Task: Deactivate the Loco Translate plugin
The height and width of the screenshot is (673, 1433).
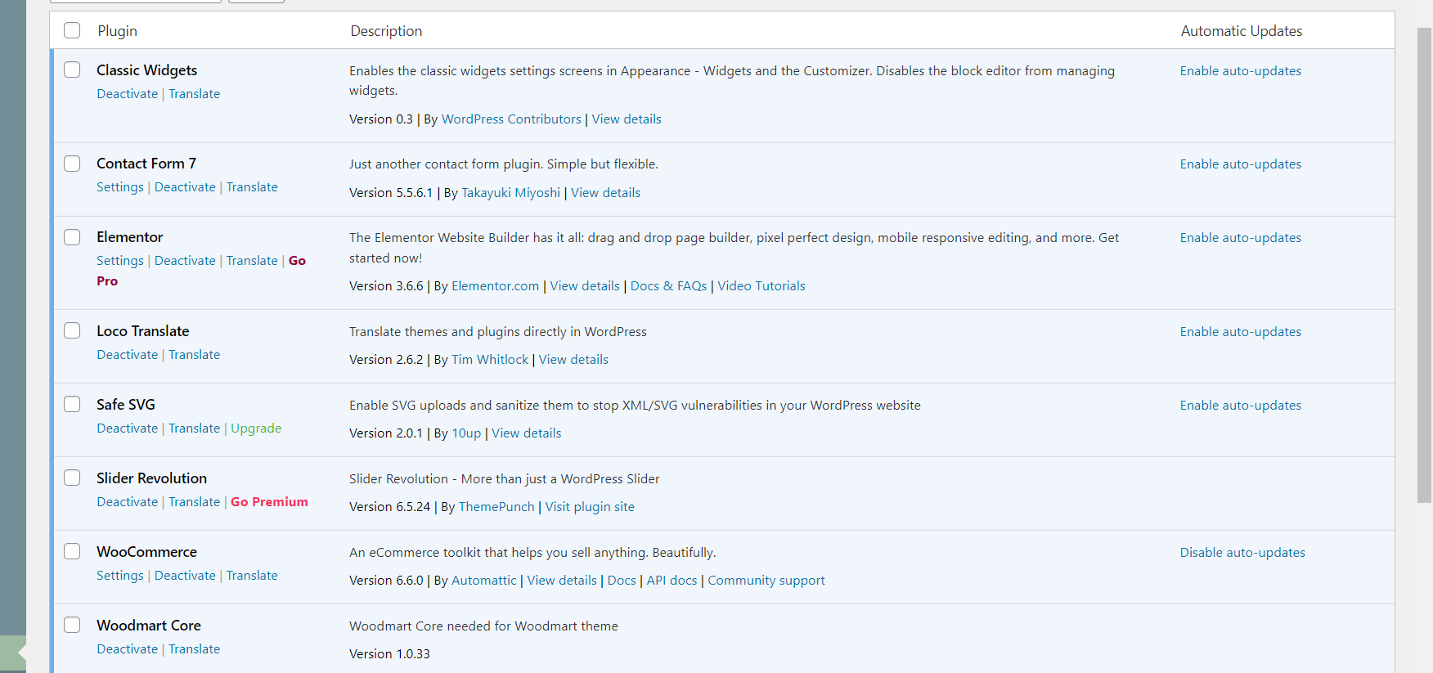Action: pos(127,355)
